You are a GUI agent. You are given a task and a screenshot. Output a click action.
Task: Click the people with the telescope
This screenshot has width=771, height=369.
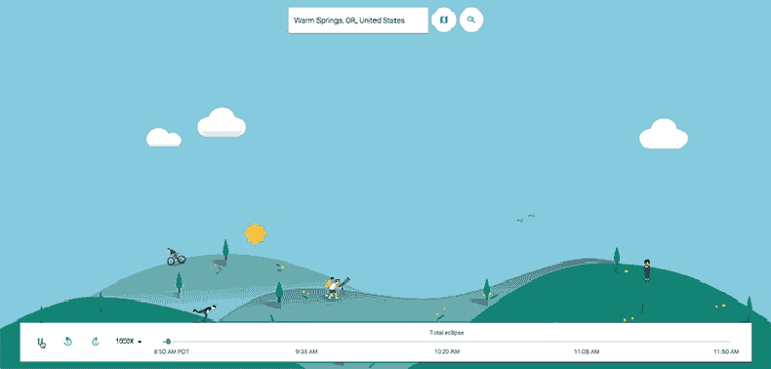click(338, 287)
